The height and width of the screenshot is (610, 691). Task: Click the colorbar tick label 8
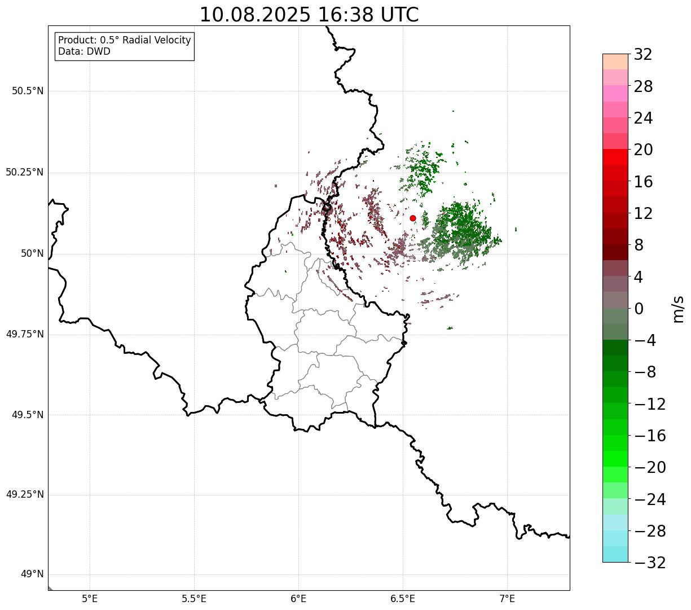click(x=639, y=245)
